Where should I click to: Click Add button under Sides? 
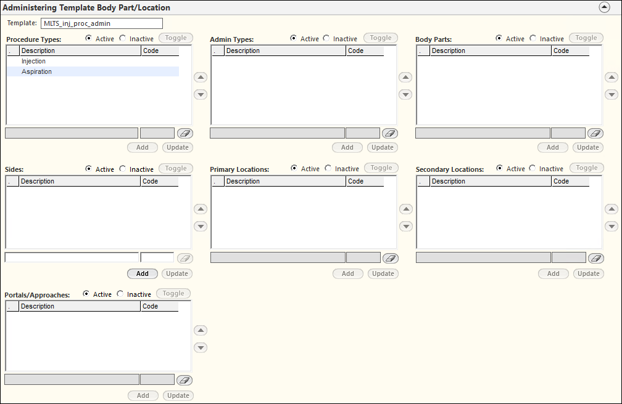pos(143,273)
